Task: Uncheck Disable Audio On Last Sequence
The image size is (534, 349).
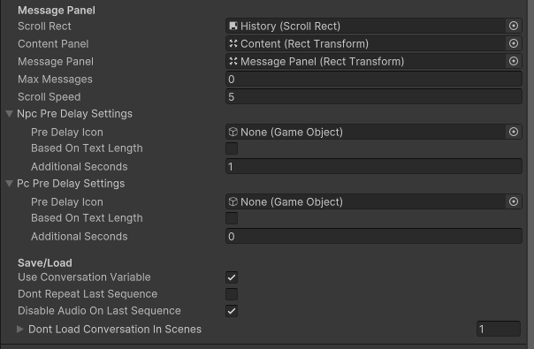Action: pyautogui.click(x=232, y=311)
